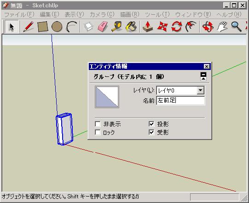Collapse the entity info details expander
Viewport: 249px width, 203px height.
[x=203, y=76]
